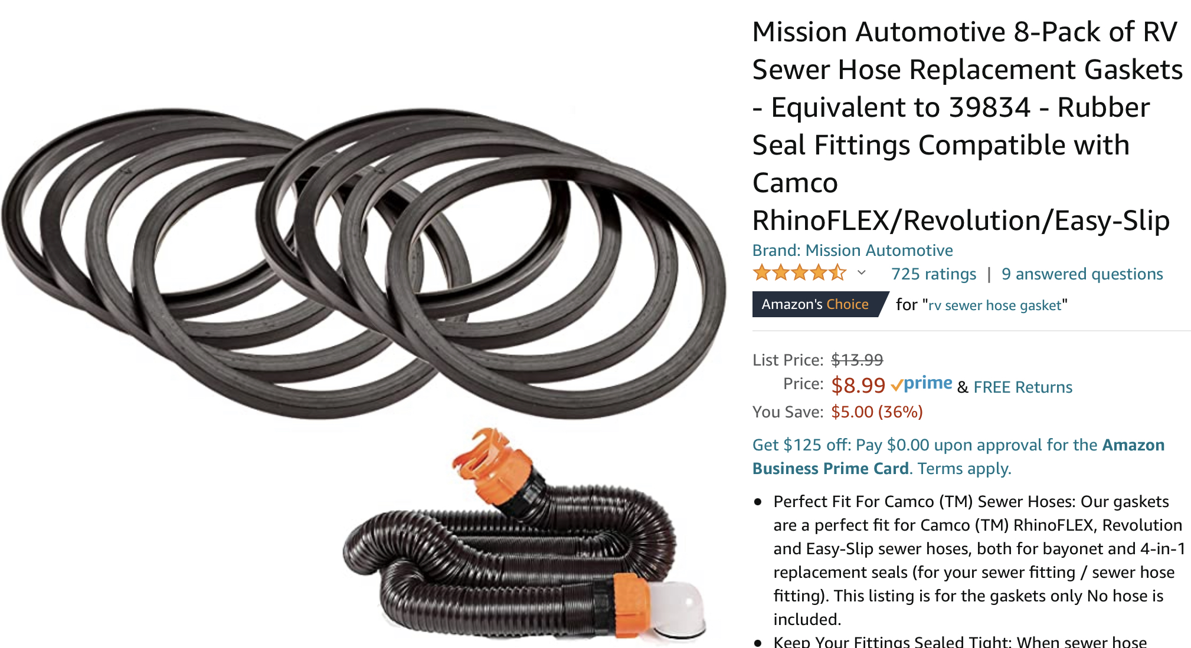Click the gasket rings product image
Image resolution: width=1191 pixels, height=648 pixels.
pos(362,263)
